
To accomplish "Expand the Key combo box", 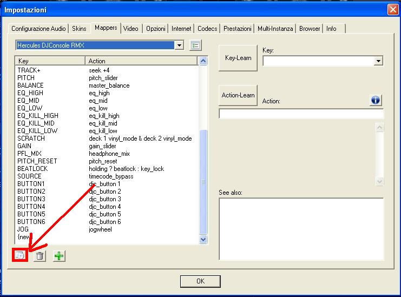I will coord(378,62).
